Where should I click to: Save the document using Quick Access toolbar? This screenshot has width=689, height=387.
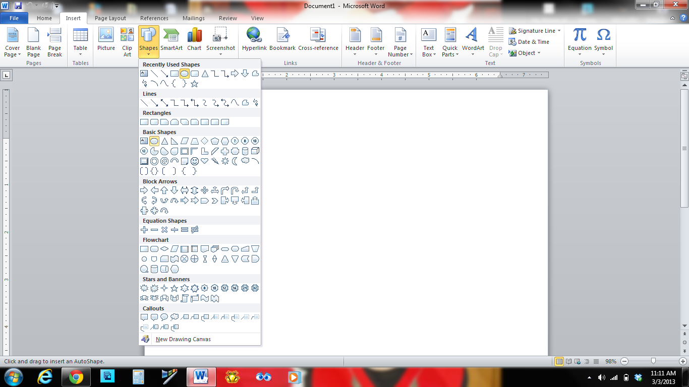click(x=18, y=6)
